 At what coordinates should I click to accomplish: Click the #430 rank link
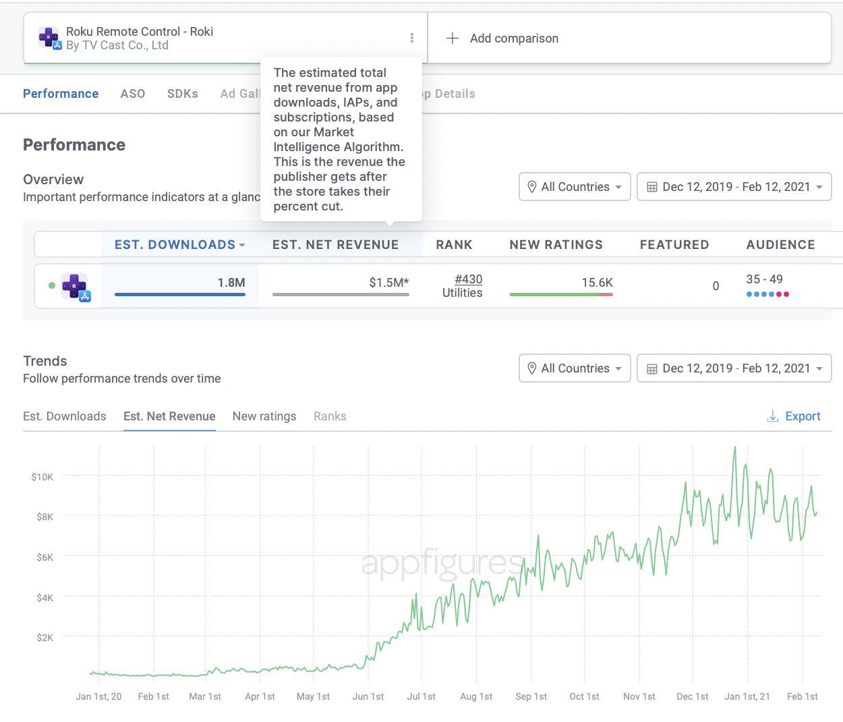click(x=469, y=279)
